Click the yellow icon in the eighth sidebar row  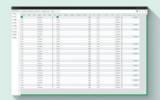pos(16,32)
